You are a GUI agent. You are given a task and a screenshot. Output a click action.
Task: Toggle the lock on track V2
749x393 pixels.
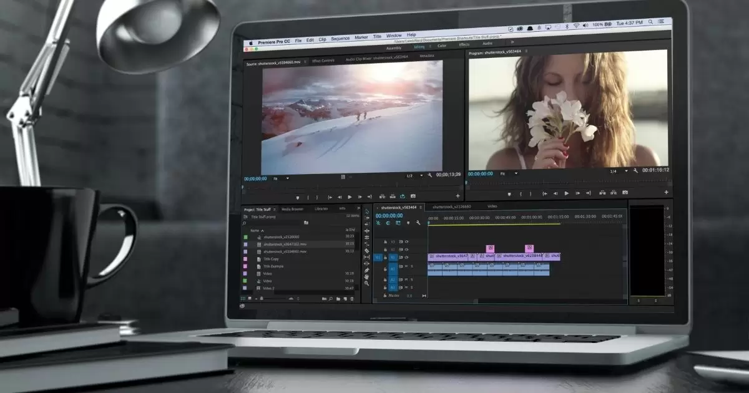pos(385,249)
